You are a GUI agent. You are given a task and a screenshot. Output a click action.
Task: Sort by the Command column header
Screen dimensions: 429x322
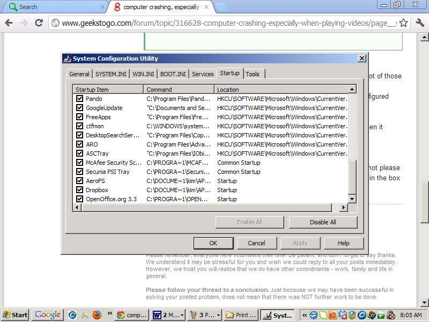(x=179, y=90)
